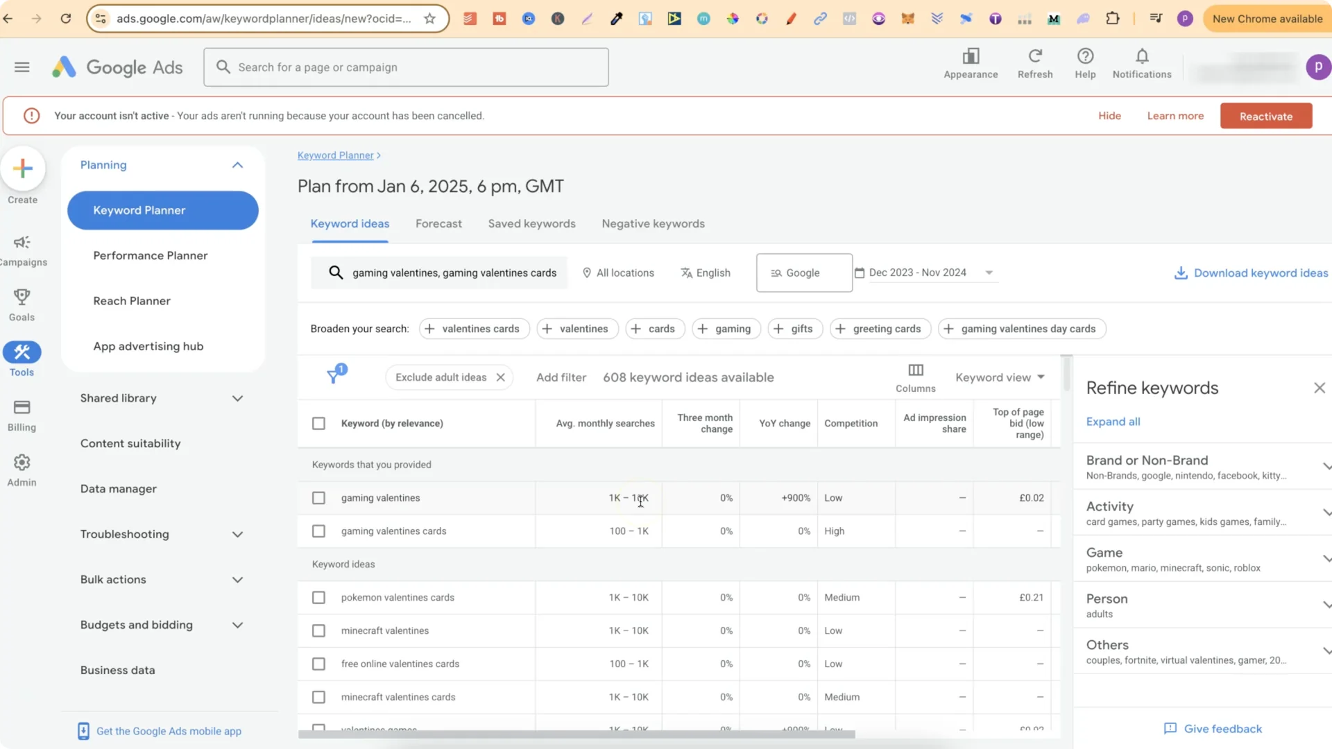Click the Reactivate button
This screenshot has width=1332, height=749.
tap(1265, 117)
